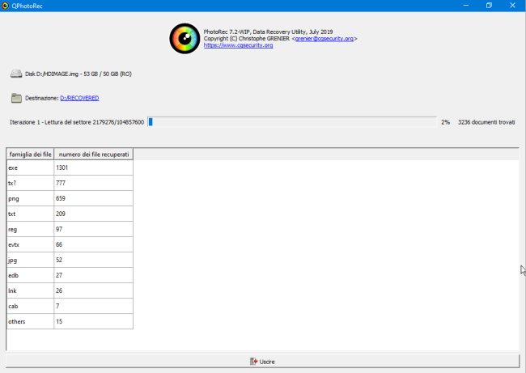Select the others row in table
The image size is (526, 373).
(70, 321)
